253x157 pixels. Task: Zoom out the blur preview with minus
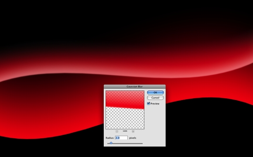click(x=117, y=131)
